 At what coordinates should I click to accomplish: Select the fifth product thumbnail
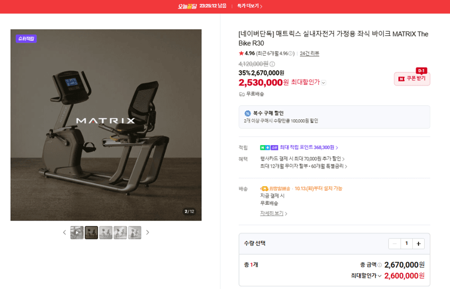click(134, 232)
